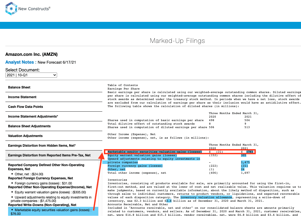Select 'Other, net : ($24.00)' item
301x216 pixels.
29,174
